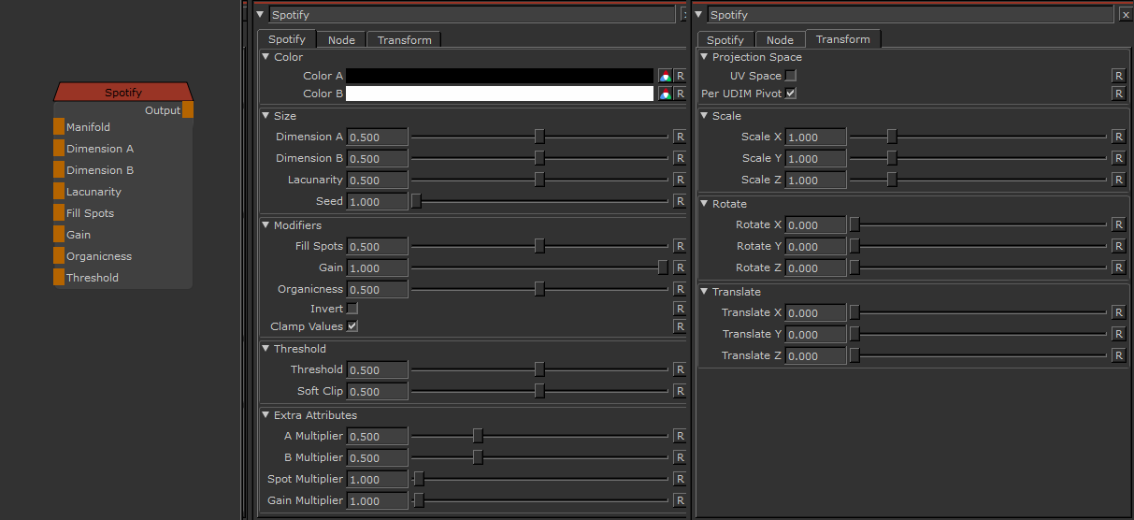The image size is (1134, 520).
Task: Disable the Clamp Values checkbox
Action: (x=352, y=326)
